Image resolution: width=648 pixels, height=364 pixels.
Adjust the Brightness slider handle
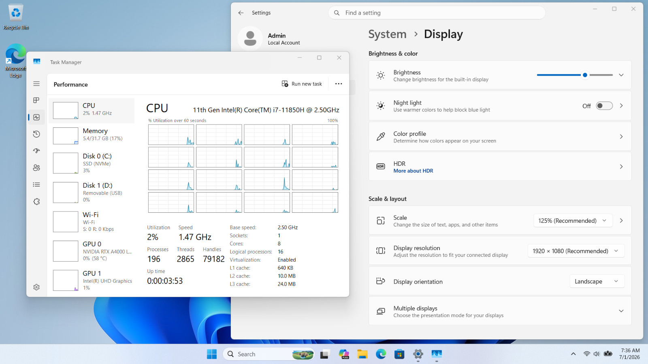[585, 75]
